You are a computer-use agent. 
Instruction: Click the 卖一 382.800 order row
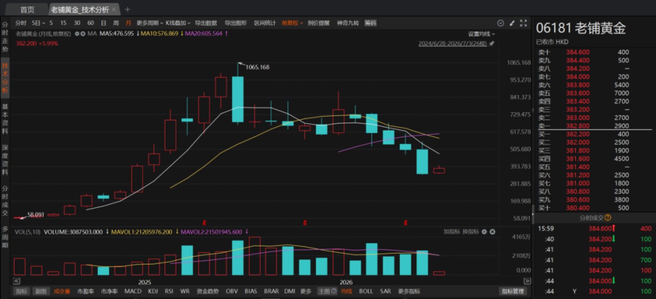tap(594, 126)
